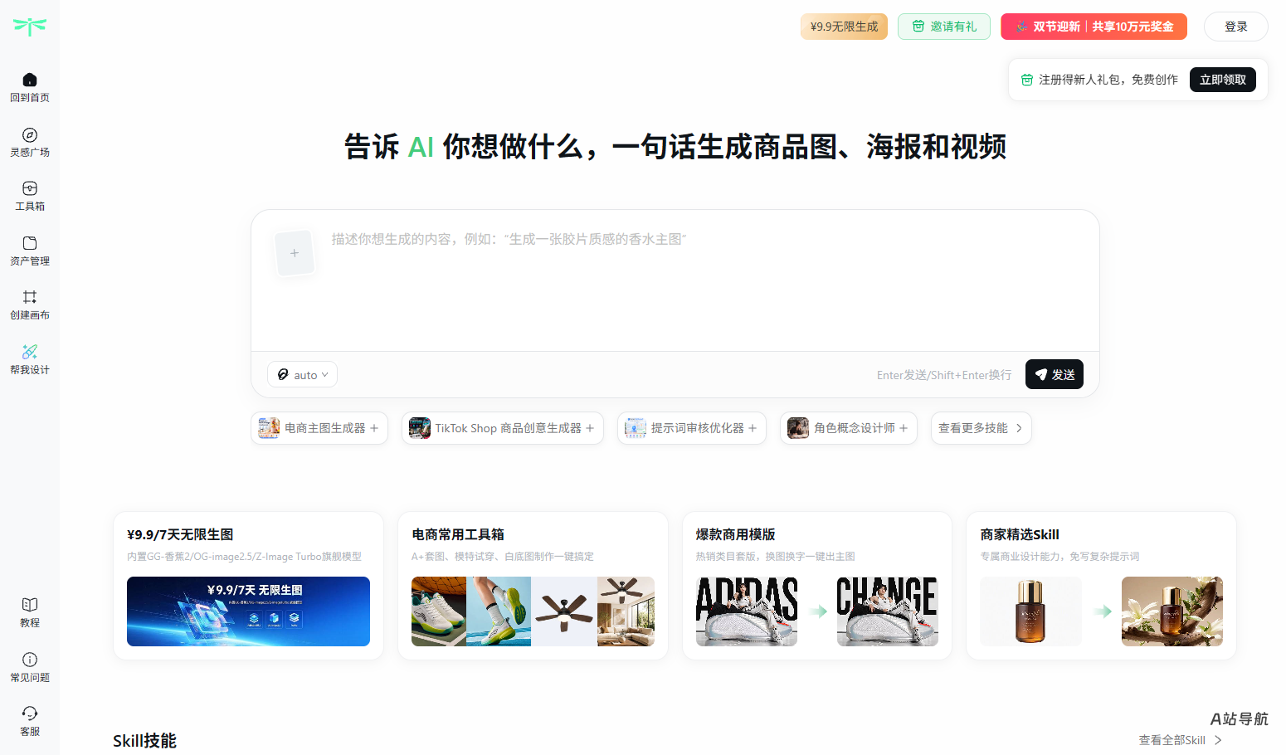Click 立即领取 claim button
The image size is (1286, 755).
pos(1223,80)
